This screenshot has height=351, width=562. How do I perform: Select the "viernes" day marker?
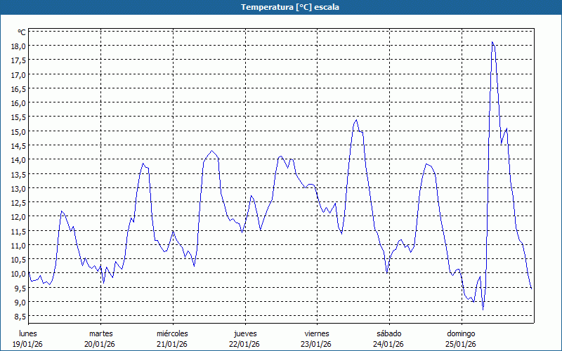pyautogui.click(x=316, y=333)
